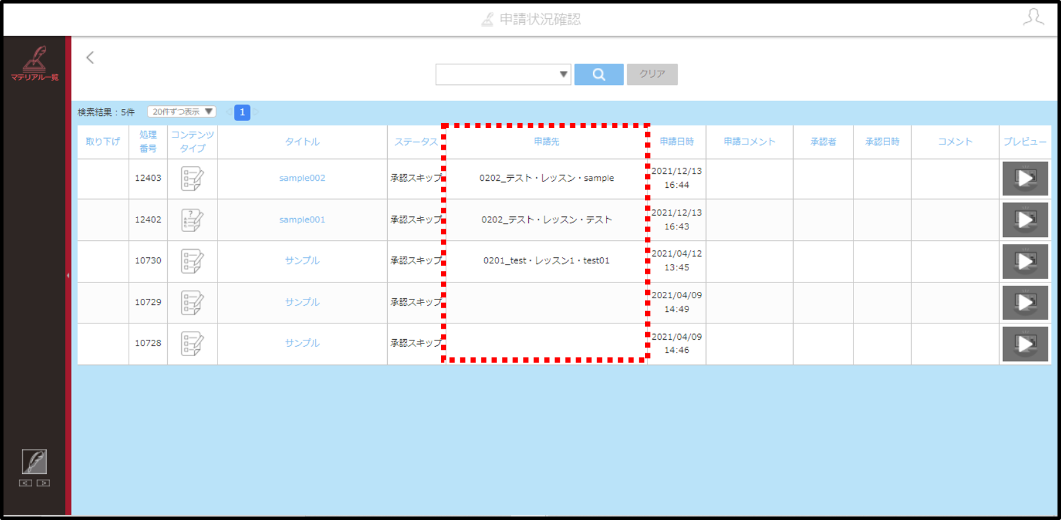This screenshot has width=1061, height=520.
Task: Play preview for row 12402
Action: pos(1025,220)
